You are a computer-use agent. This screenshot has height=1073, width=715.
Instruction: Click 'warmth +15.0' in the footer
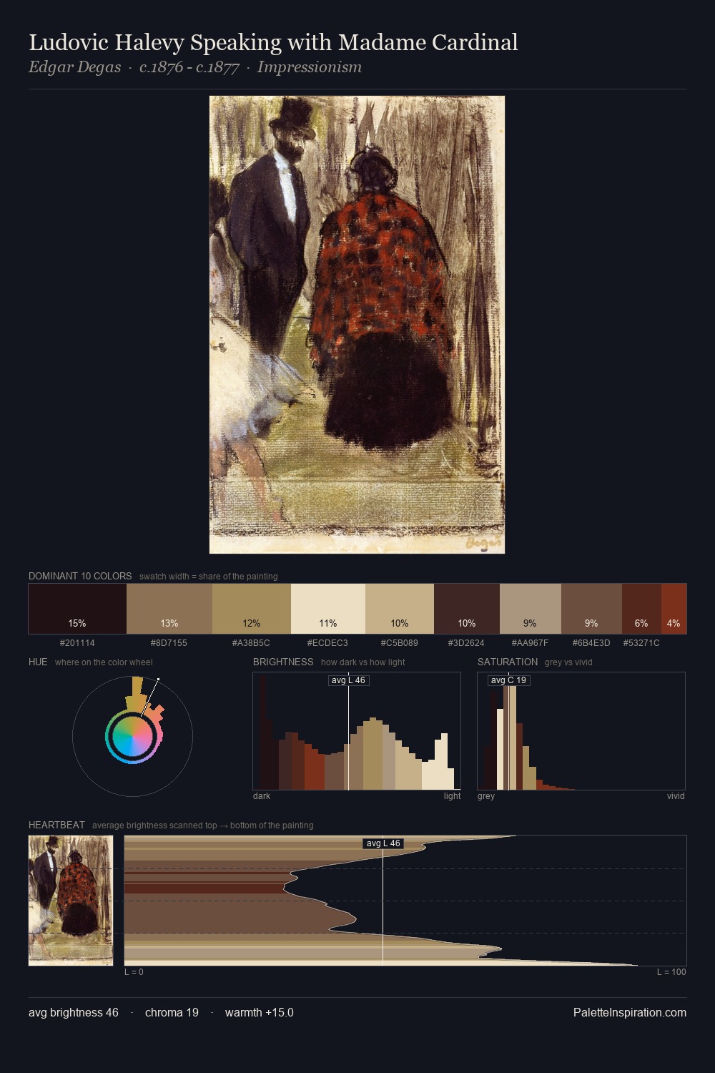click(x=260, y=1012)
